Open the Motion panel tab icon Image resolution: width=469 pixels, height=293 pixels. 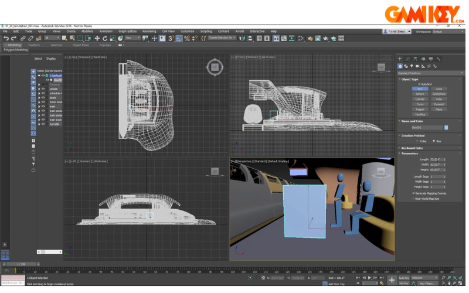(423, 59)
